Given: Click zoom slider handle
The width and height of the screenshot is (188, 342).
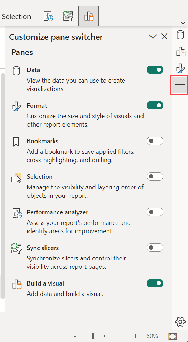Looking at the screenshot, I should click(x=93, y=336).
